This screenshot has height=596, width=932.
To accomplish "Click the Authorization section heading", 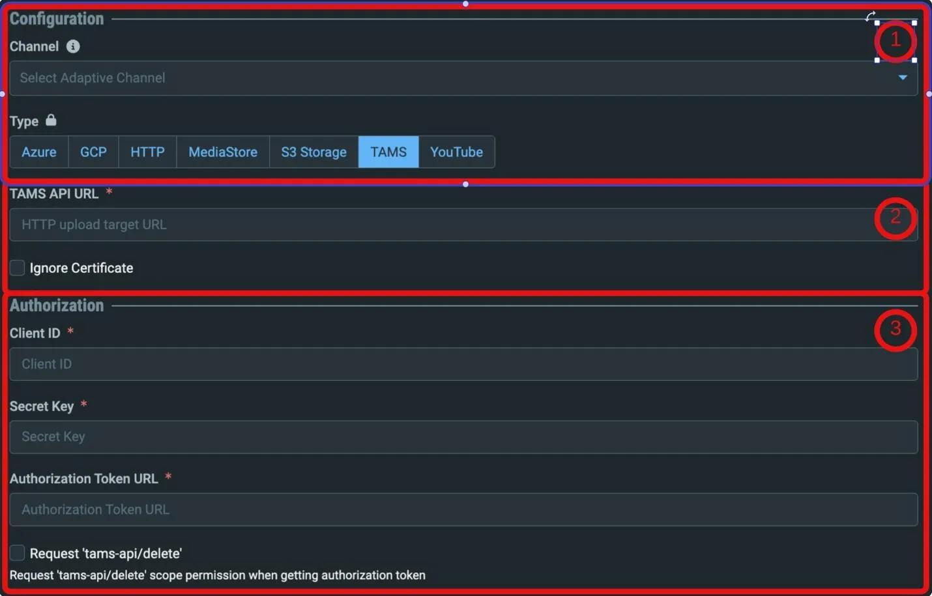I will click(57, 305).
